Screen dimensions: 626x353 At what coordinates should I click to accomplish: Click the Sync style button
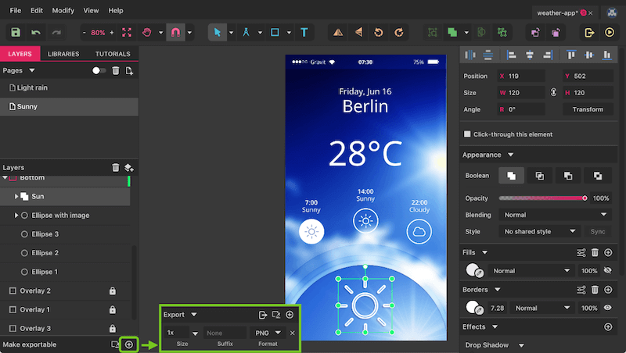pyautogui.click(x=598, y=231)
